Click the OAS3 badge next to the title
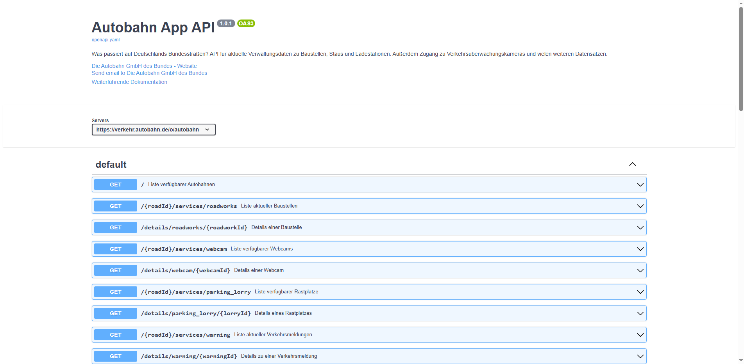Screen dimensions: 744x364 [x=246, y=23]
